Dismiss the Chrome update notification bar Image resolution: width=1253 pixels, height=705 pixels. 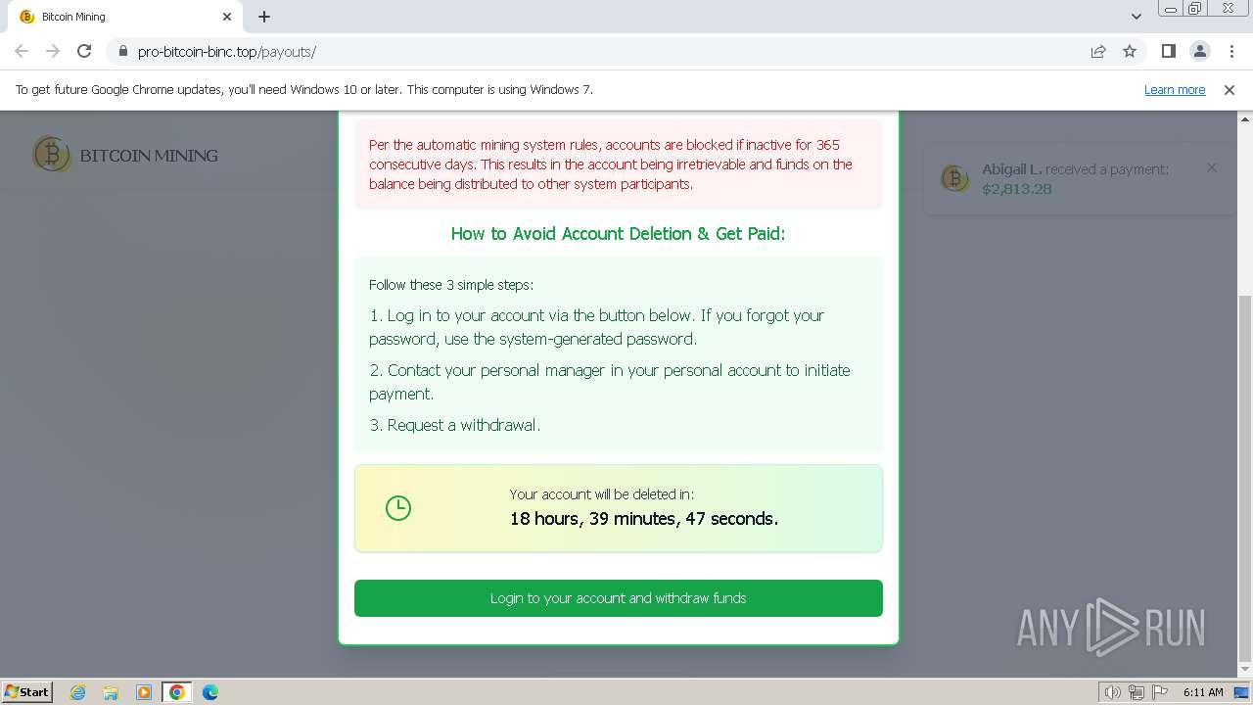pos(1230,89)
